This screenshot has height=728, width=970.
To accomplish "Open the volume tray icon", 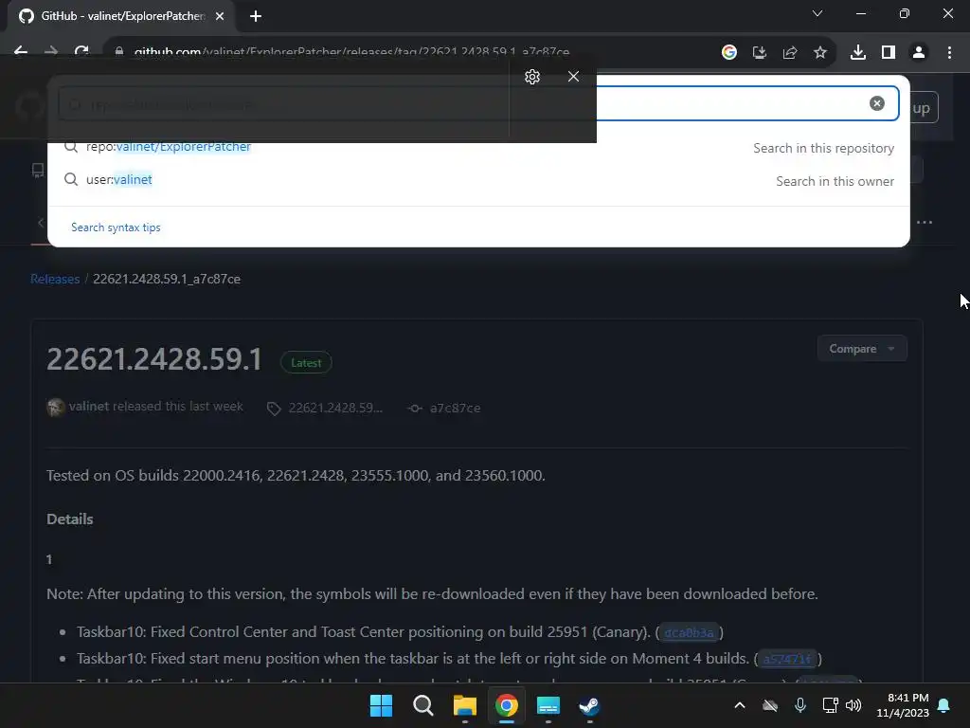I will pos(853,705).
